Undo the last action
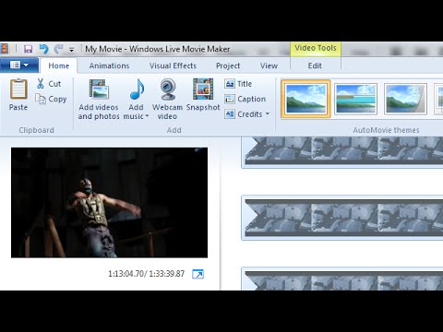Viewport: 443px width, 332px height. pos(43,49)
